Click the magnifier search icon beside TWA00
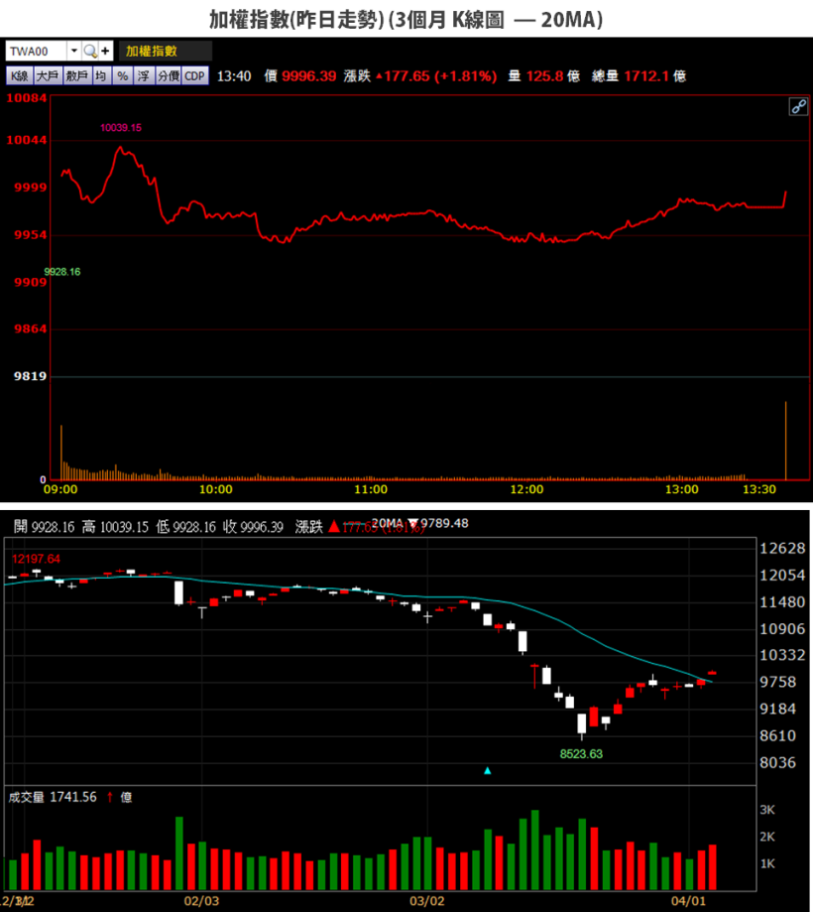 90,52
